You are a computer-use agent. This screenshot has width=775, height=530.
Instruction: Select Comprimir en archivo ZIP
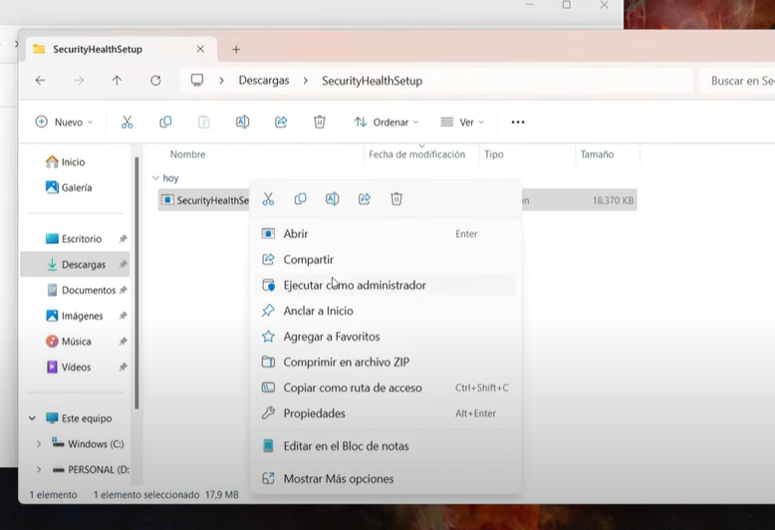[386, 363]
